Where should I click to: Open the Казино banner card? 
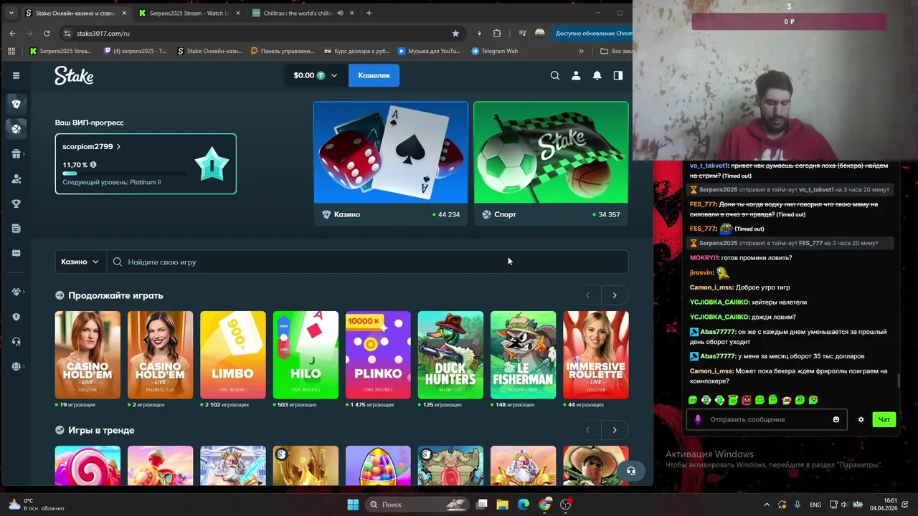(391, 163)
